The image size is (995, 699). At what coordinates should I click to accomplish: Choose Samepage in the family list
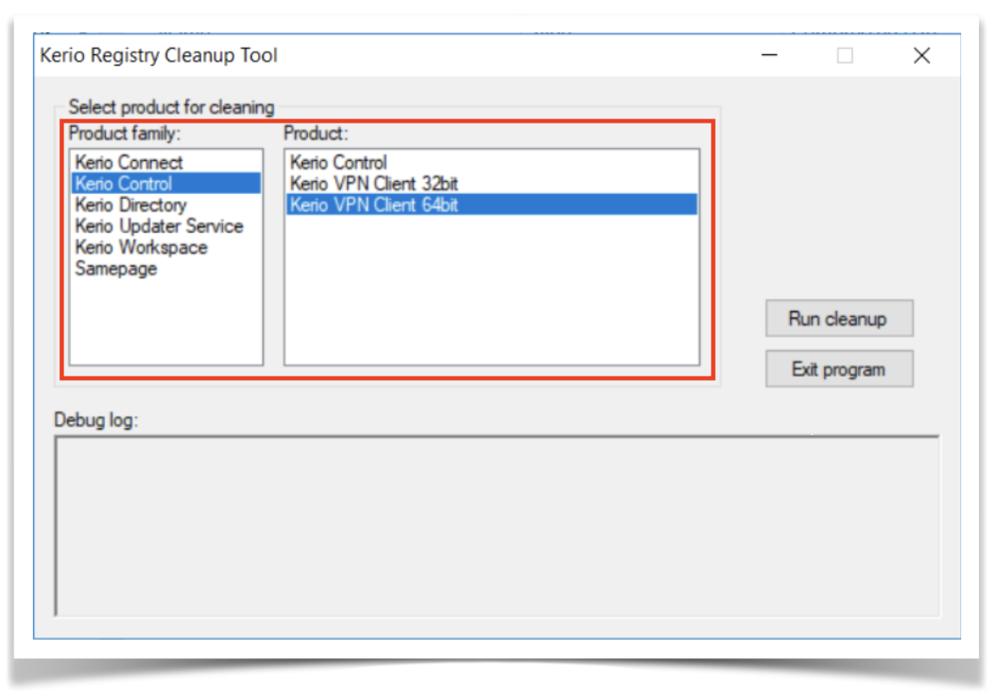[166, 268]
